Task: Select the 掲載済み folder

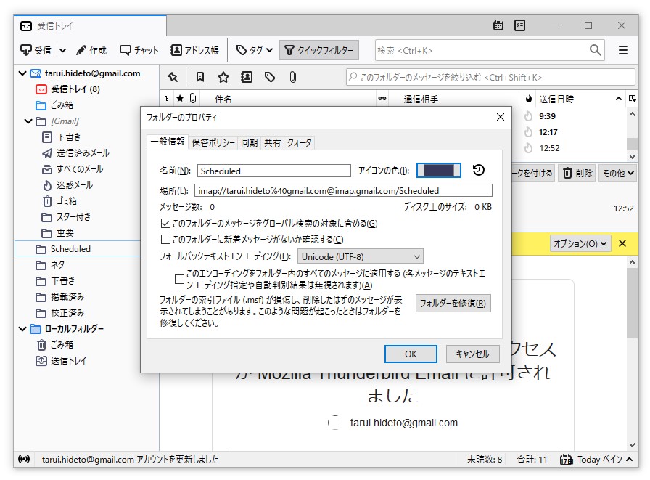Action: point(67,296)
